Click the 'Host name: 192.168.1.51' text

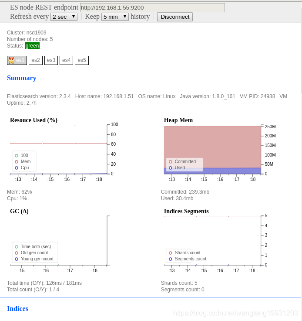coord(104,96)
